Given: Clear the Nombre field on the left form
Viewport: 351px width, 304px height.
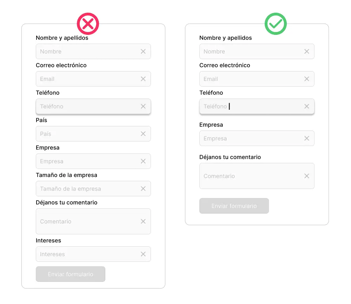Looking at the screenshot, I should 143,51.
